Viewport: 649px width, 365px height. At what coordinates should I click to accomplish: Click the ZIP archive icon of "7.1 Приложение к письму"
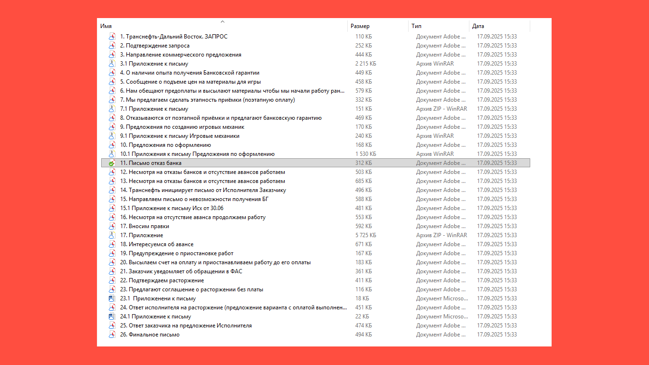(x=112, y=109)
